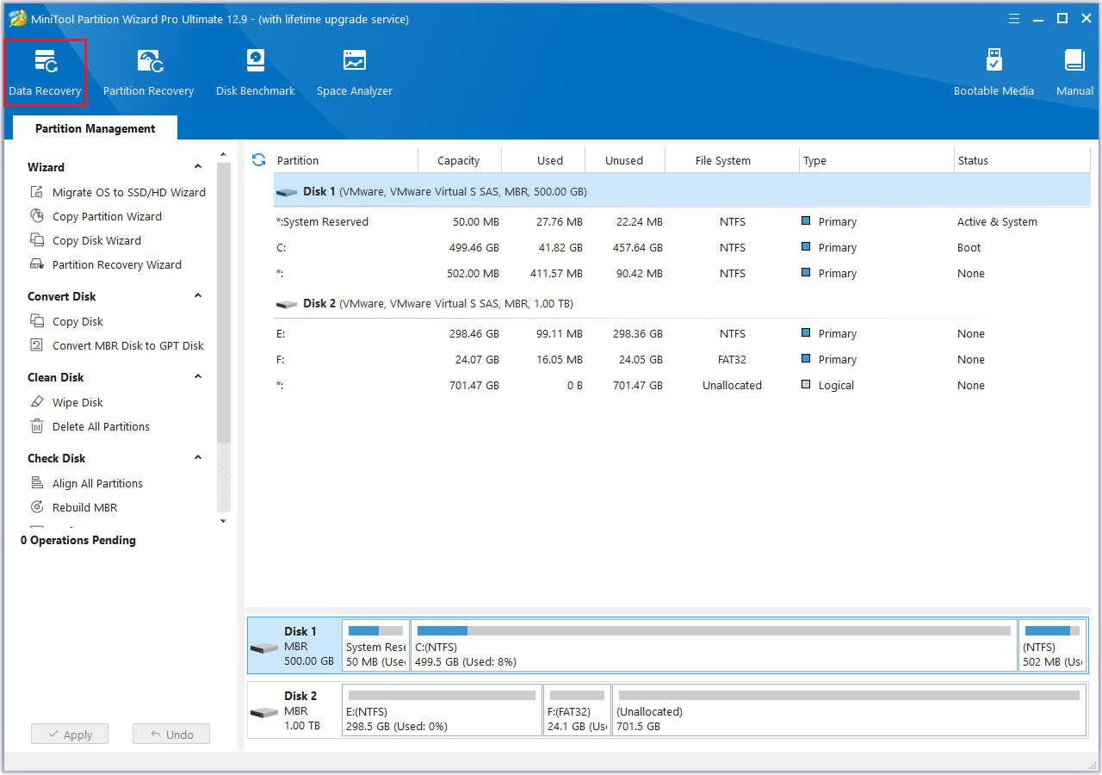The height and width of the screenshot is (775, 1102).
Task: Sort by the Used column header
Action: [543, 160]
